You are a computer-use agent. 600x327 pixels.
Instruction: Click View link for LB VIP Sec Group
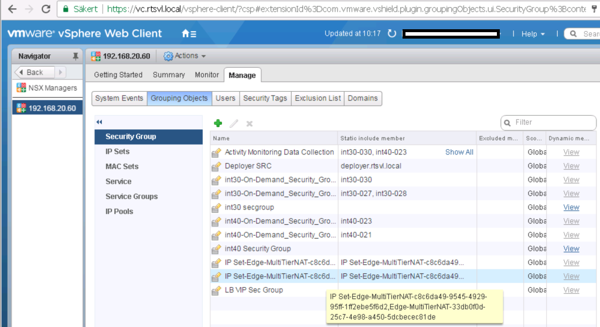tap(571, 290)
